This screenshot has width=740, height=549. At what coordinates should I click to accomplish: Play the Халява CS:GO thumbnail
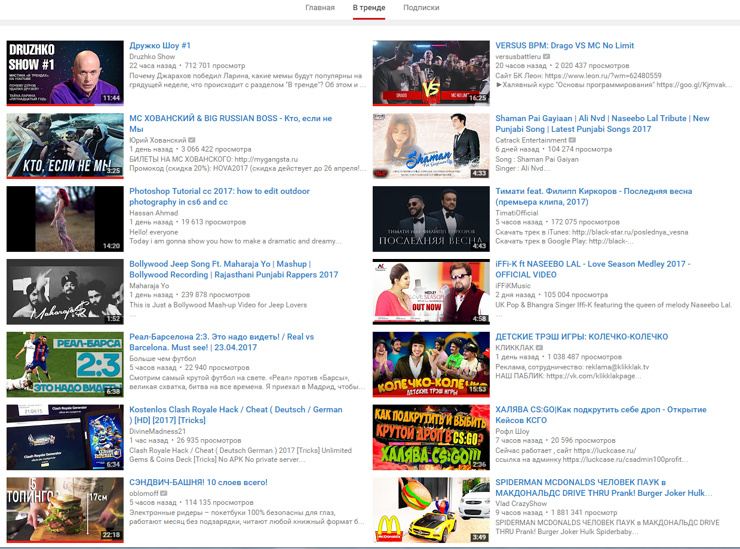pyautogui.click(x=431, y=437)
